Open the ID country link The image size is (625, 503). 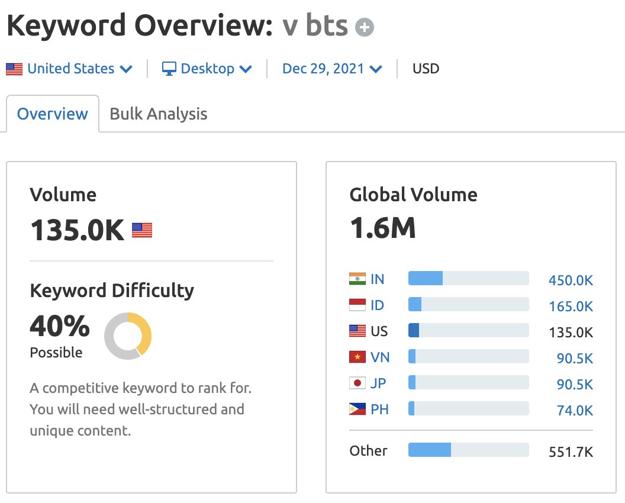click(377, 305)
